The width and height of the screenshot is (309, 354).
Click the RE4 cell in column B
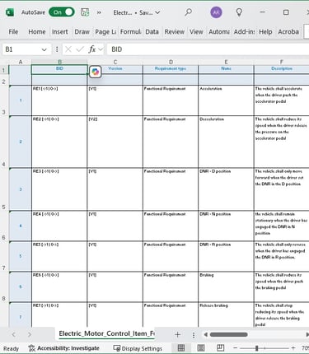(x=59, y=226)
